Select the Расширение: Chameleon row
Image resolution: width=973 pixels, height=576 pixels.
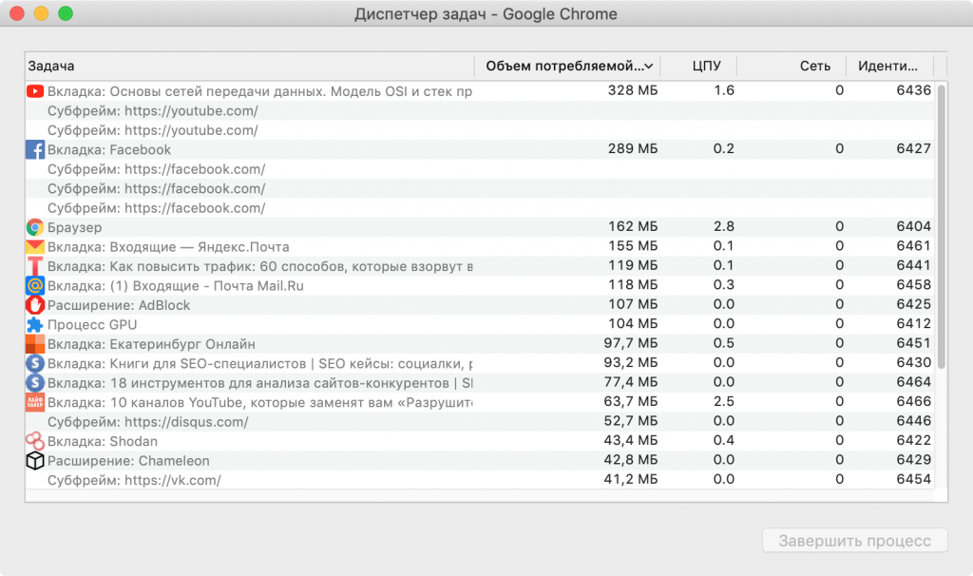[x=480, y=461]
